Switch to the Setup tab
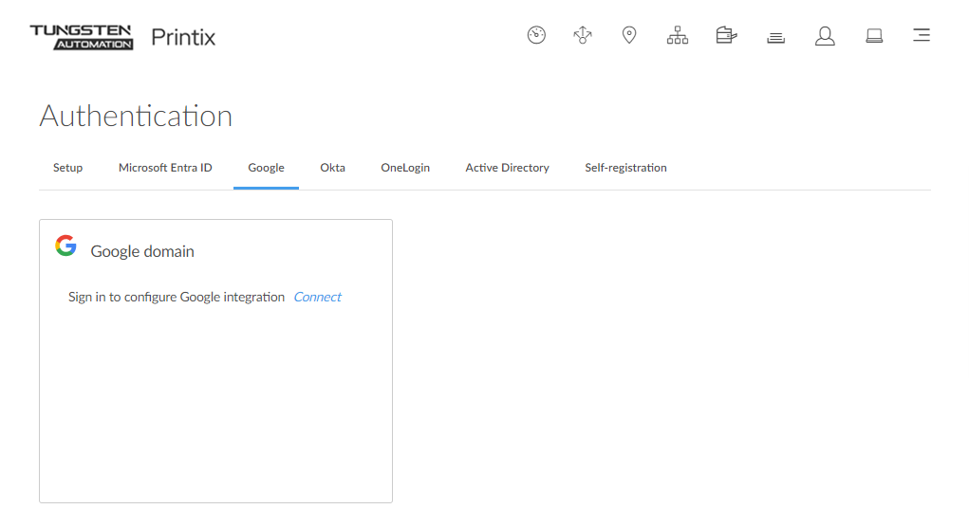Viewport: 969px width, 527px height. pyautogui.click(x=67, y=168)
